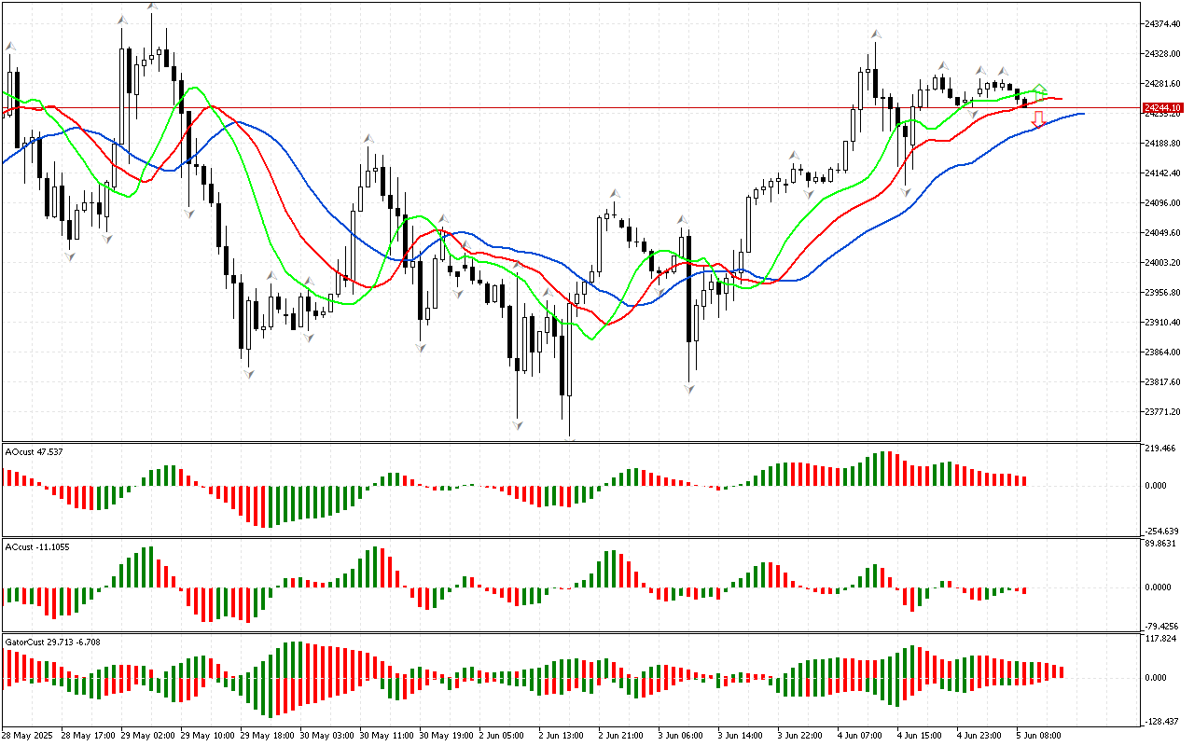Select the down fractal below the lowest 2 Jun wick
1194x746 pixels.
(570, 440)
